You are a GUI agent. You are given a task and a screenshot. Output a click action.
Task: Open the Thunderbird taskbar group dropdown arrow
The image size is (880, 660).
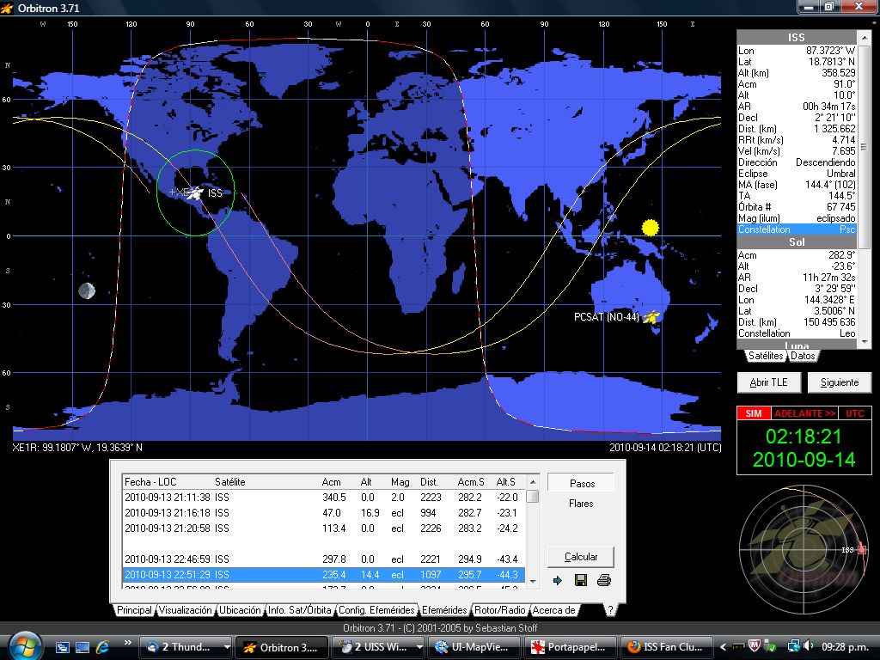point(227,647)
